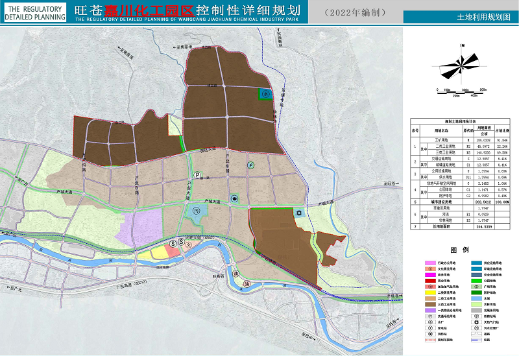Click the 图例 legend heading
The width and height of the screenshot is (519, 356).
coord(460,250)
